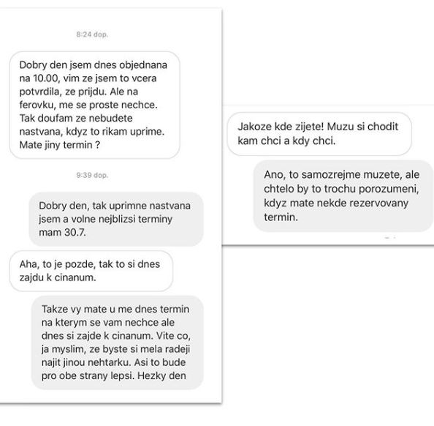Click message 'Aha, to je pozde'
This screenshot has width=434, height=426.
(91, 271)
